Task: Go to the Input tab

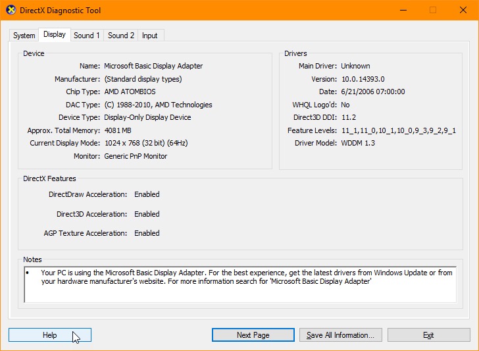Action: click(150, 36)
